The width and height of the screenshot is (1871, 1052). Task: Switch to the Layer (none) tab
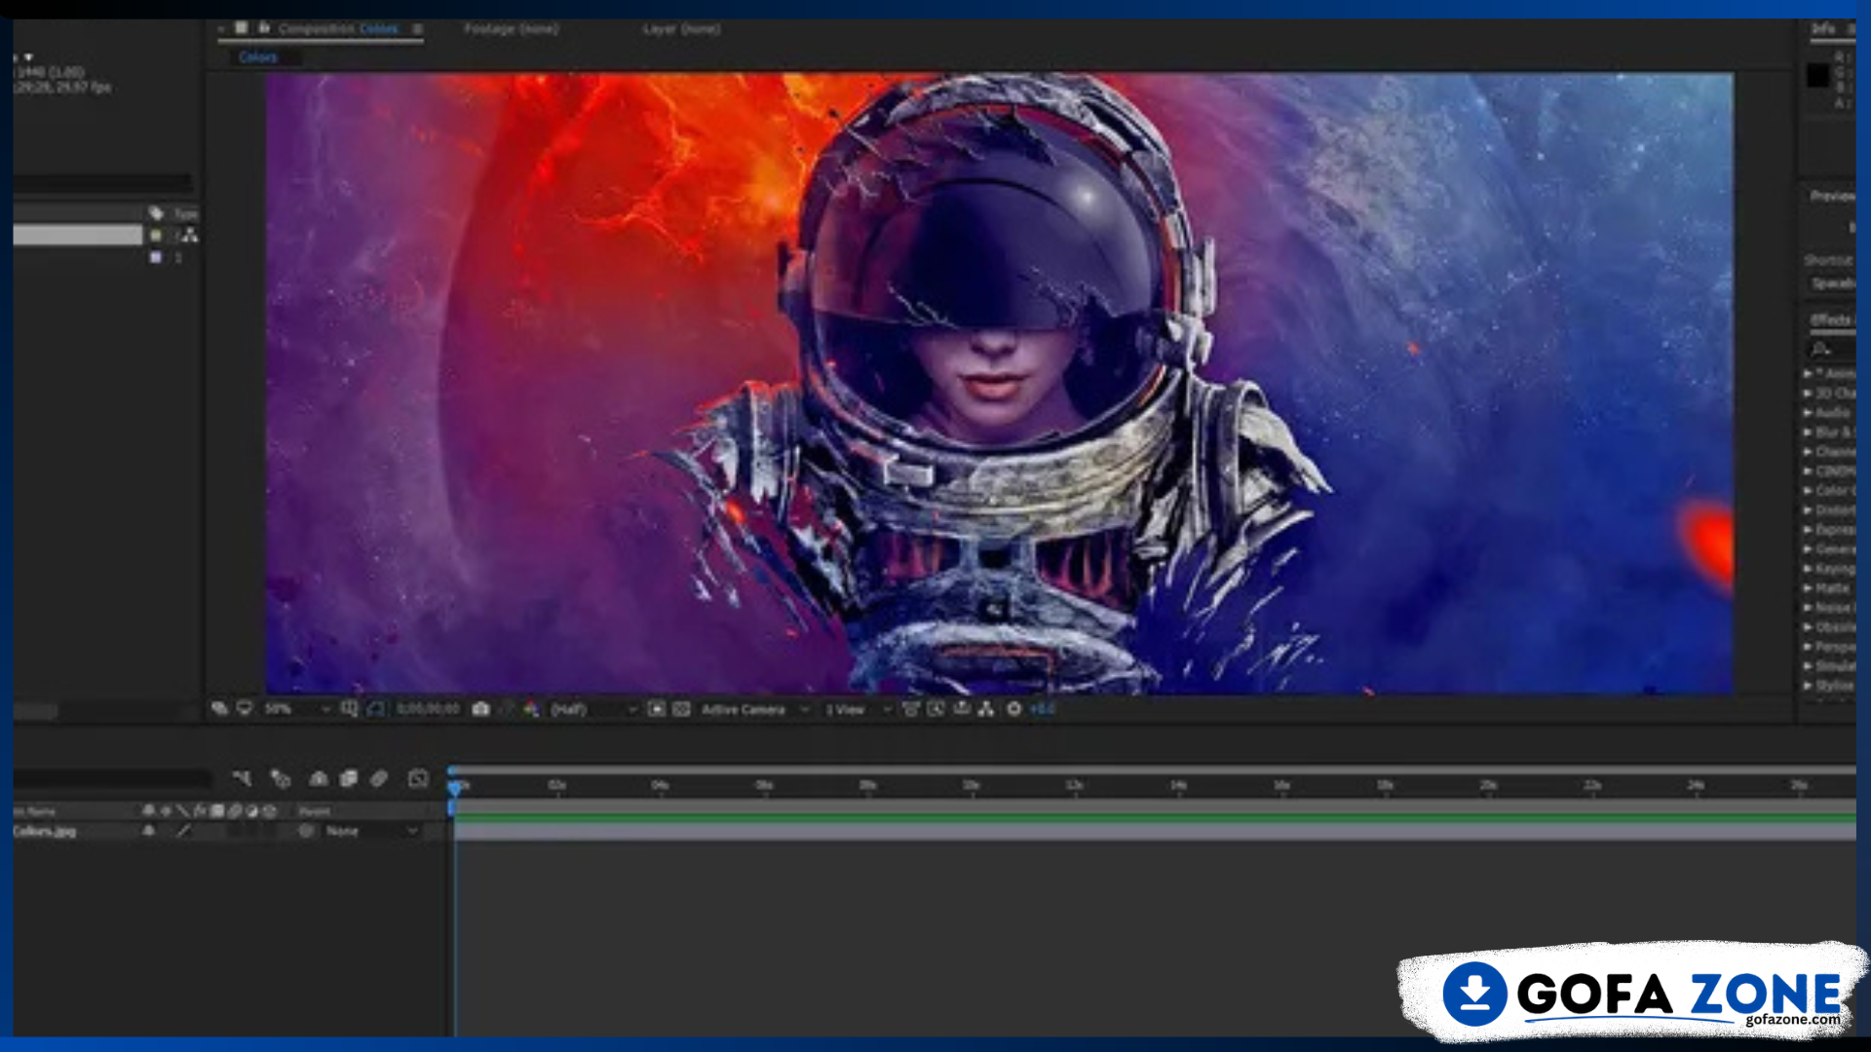[681, 29]
